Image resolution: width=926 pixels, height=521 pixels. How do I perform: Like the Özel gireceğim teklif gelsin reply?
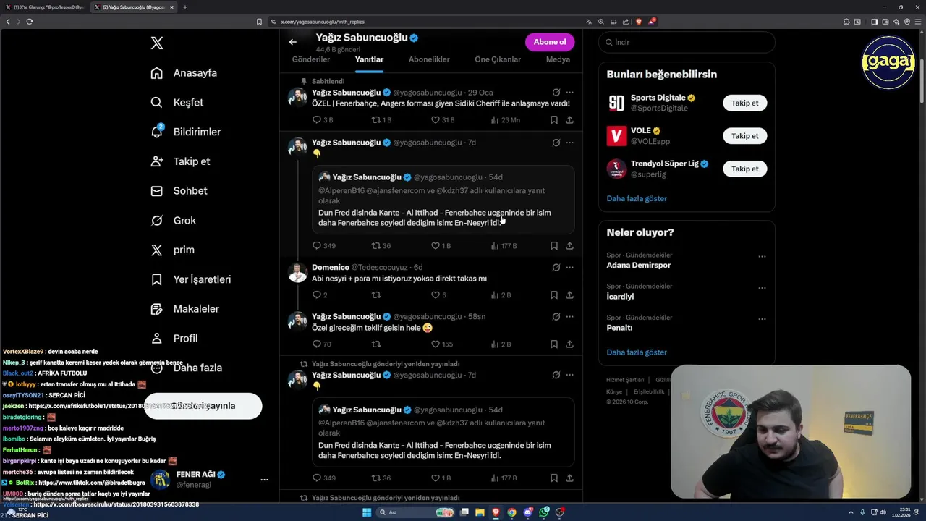436,344
